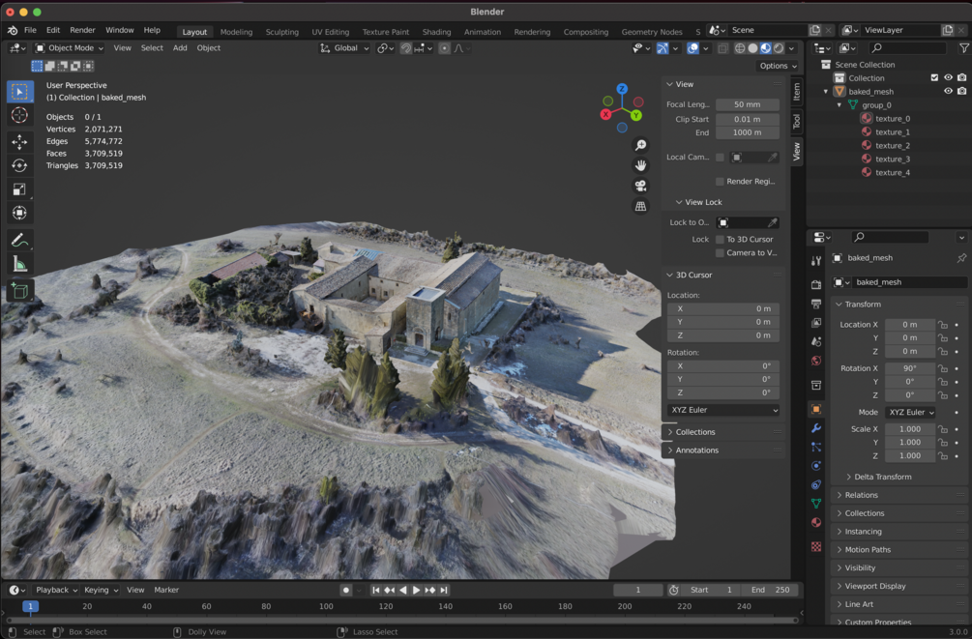972x639 pixels.
Task: Select the Add Cube tool
Action: click(20, 291)
